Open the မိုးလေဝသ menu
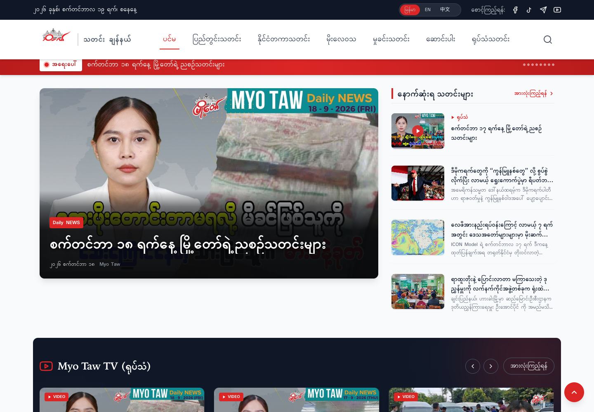594x412 pixels. pyautogui.click(x=341, y=40)
